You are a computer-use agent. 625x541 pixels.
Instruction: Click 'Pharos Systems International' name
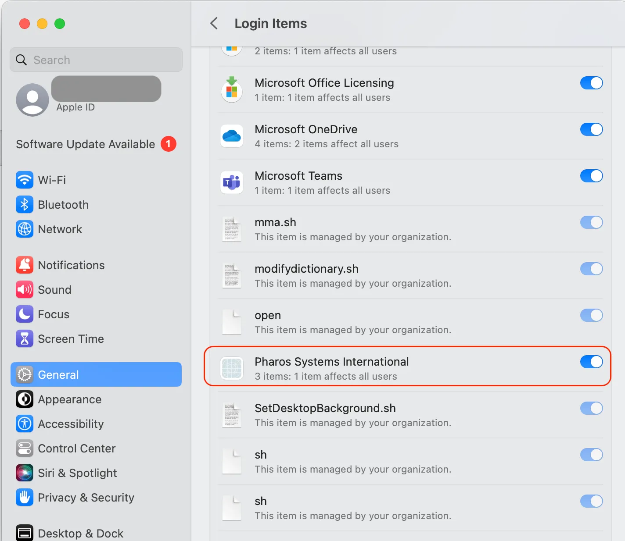point(332,362)
